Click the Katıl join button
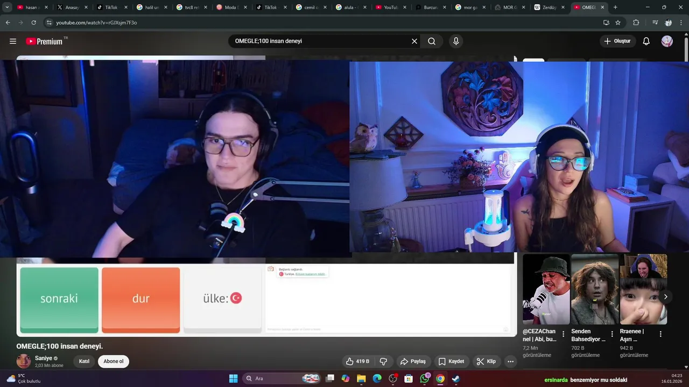This screenshot has height=387, width=689. (84, 361)
